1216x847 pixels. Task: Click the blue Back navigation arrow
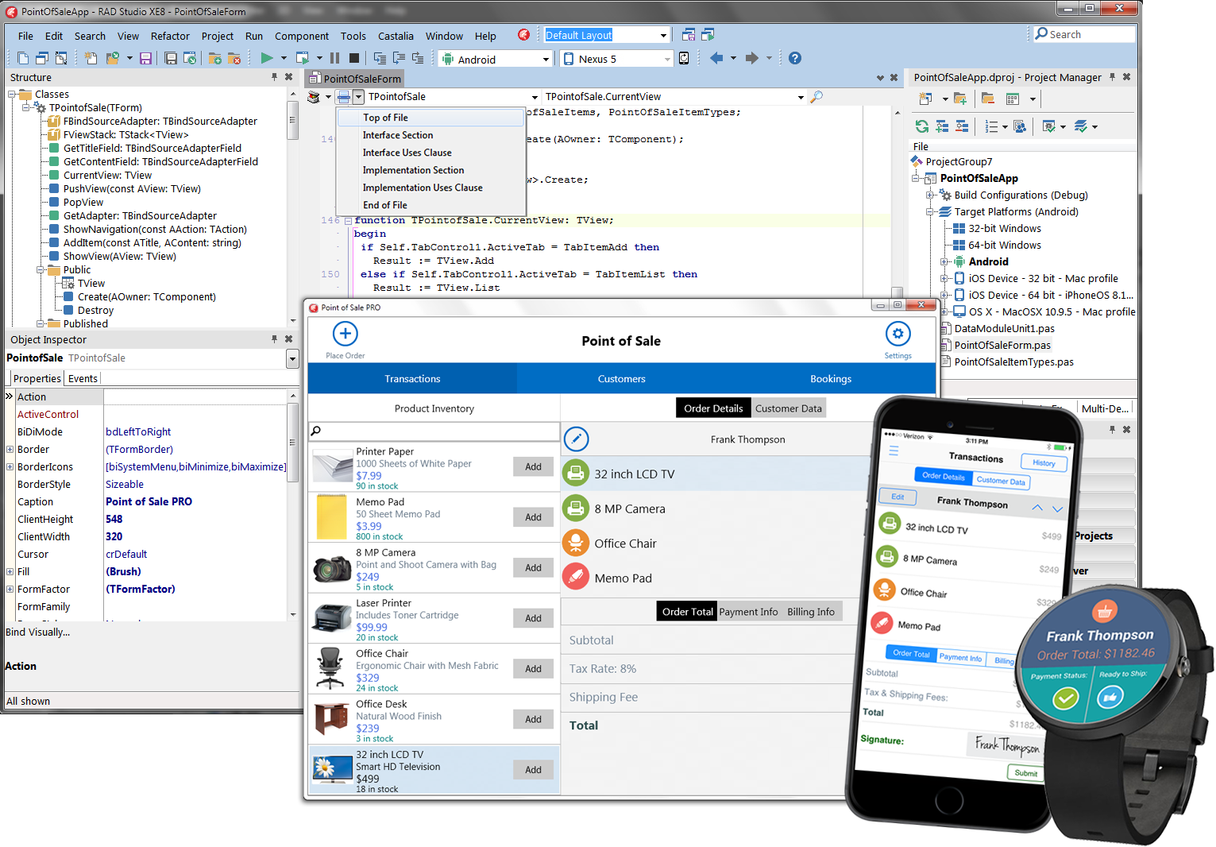(716, 58)
